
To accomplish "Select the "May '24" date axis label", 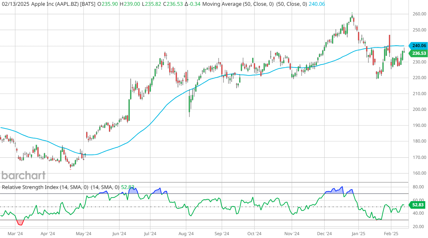I will click(x=83, y=234).
